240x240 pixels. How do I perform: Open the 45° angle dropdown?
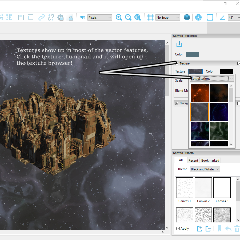click(234, 18)
